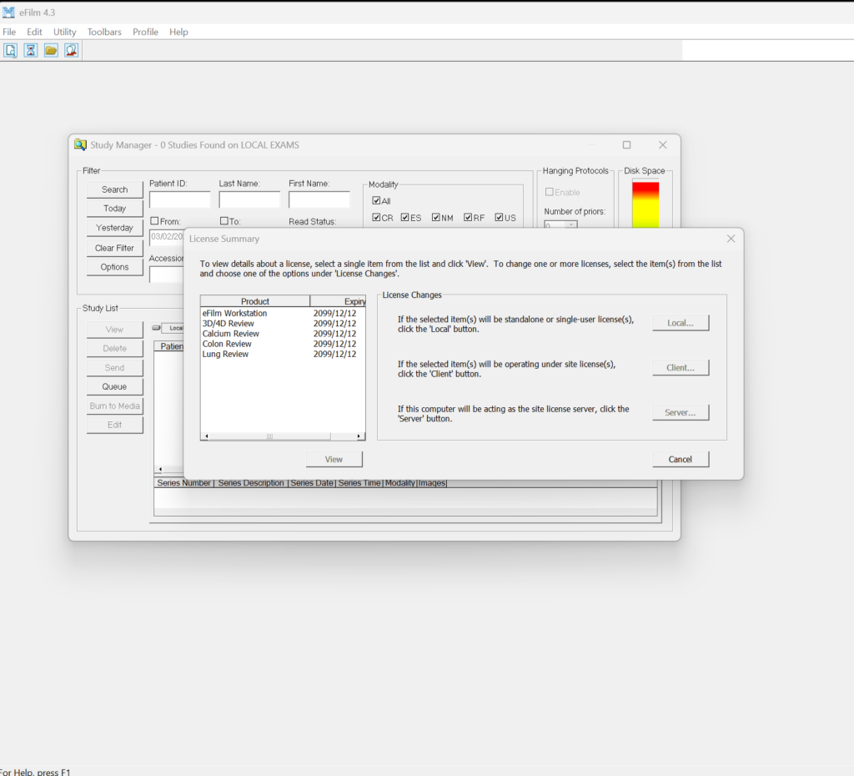Click the Series Time column header

359,483
